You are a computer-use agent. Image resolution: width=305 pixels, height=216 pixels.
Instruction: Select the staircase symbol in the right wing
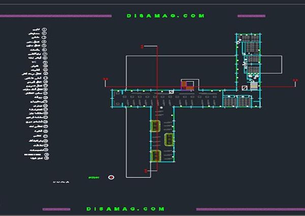(254, 86)
